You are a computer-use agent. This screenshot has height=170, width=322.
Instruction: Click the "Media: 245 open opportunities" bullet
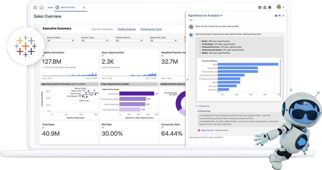(x=216, y=53)
